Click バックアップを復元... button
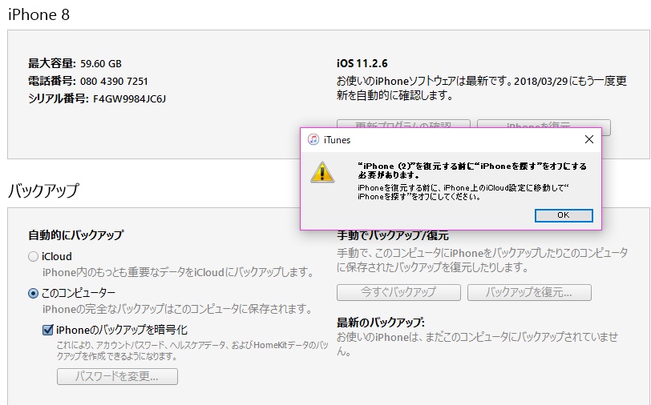The height and width of the screenshot is (405, 651). tap(529, 292)
